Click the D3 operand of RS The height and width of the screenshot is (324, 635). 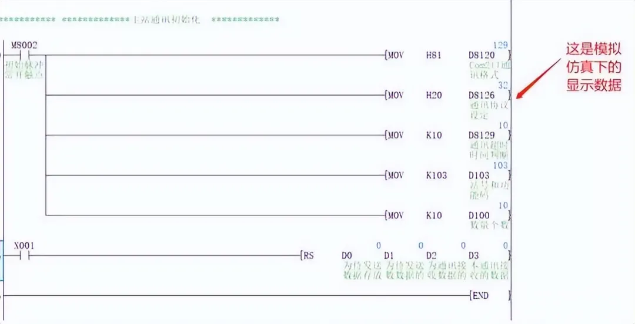point(473,256)
